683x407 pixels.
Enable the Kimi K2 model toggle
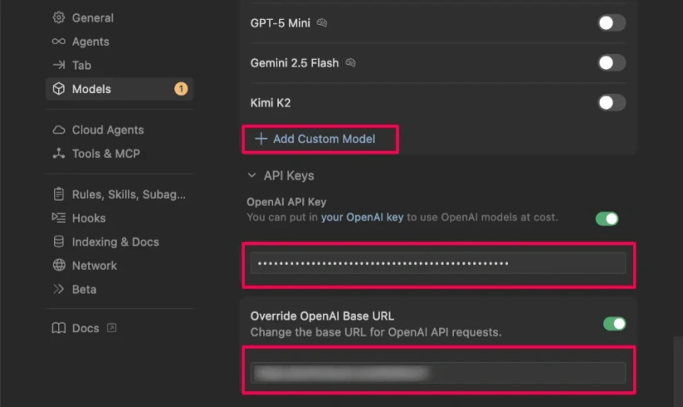pyautogui.click(x=611, y=103)
